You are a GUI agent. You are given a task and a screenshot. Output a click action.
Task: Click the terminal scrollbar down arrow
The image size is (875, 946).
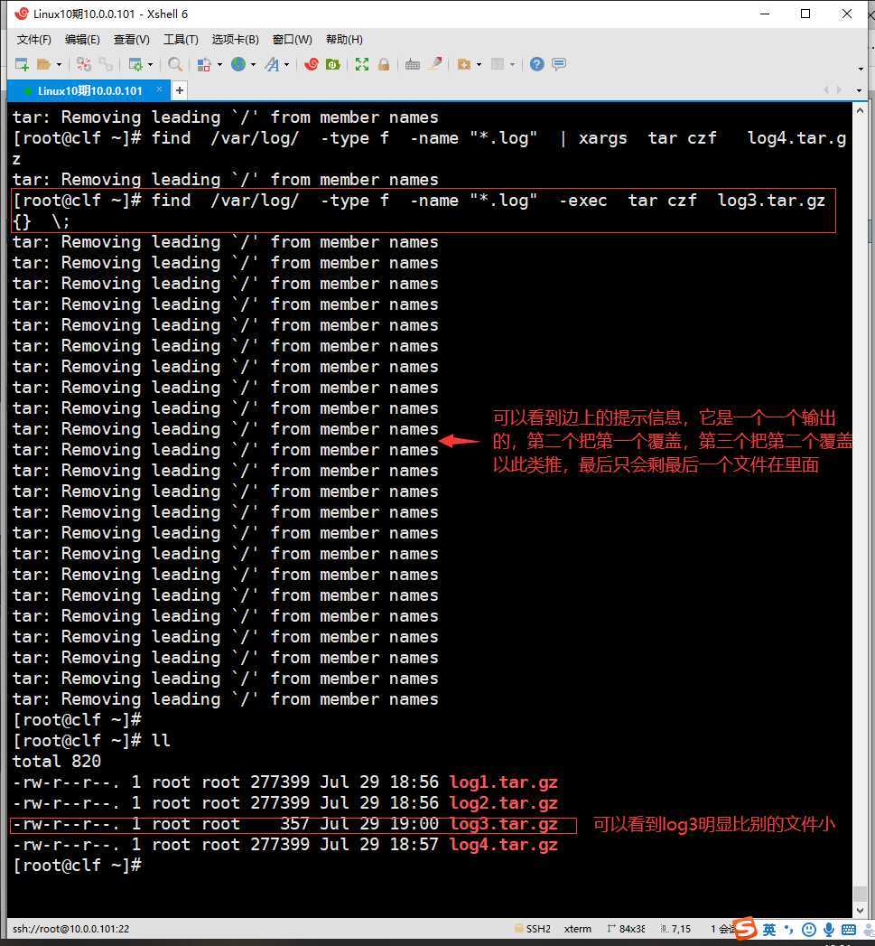[x=860, y=911]
